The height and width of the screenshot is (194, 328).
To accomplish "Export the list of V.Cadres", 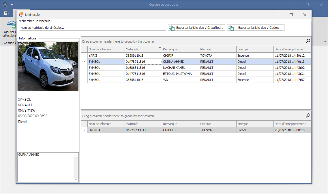I will coord(256,28).
